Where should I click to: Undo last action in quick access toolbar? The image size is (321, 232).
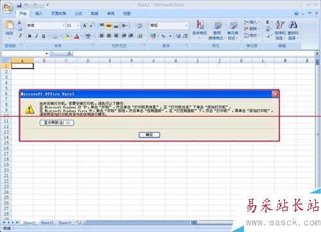click(x=26, y=4)
